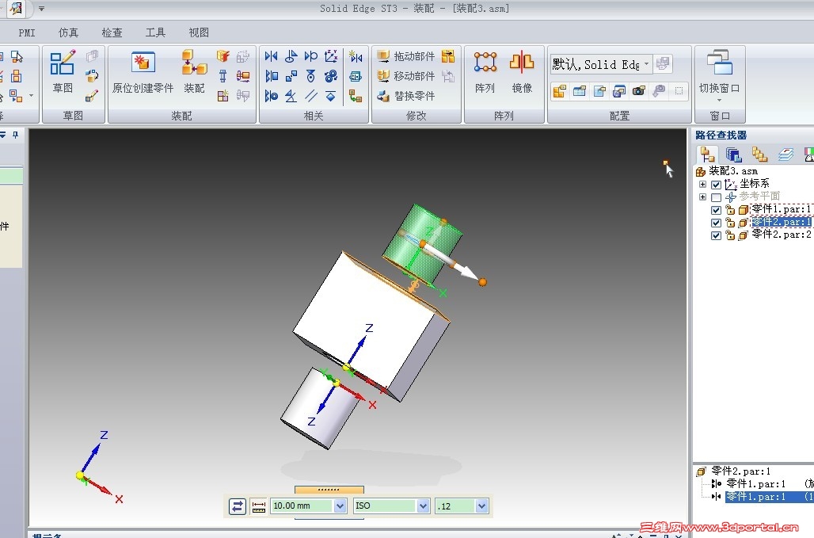Toggle the flip button on the offset bar

pyautogui.click(x=238, y=506)
